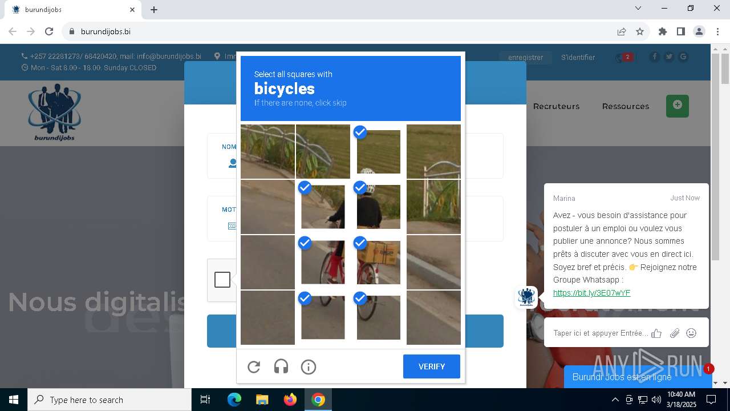Open Twitter social icon in header

tap(668, 57)
